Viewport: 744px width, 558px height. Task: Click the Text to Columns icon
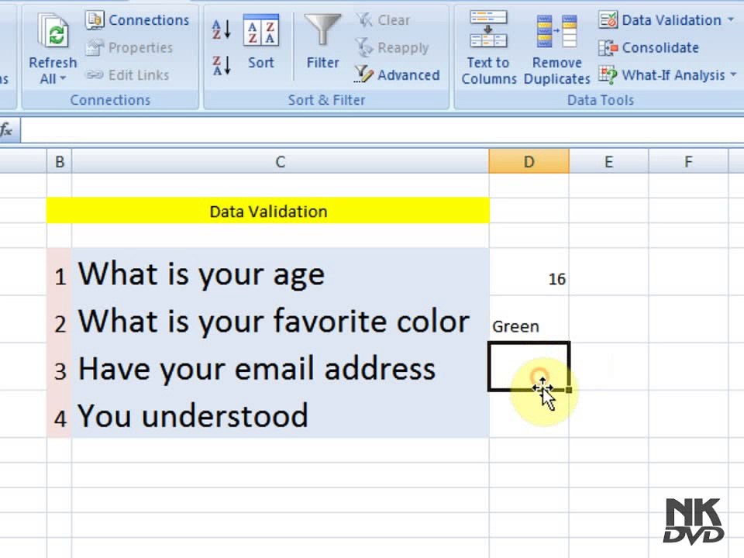(489, 29)
